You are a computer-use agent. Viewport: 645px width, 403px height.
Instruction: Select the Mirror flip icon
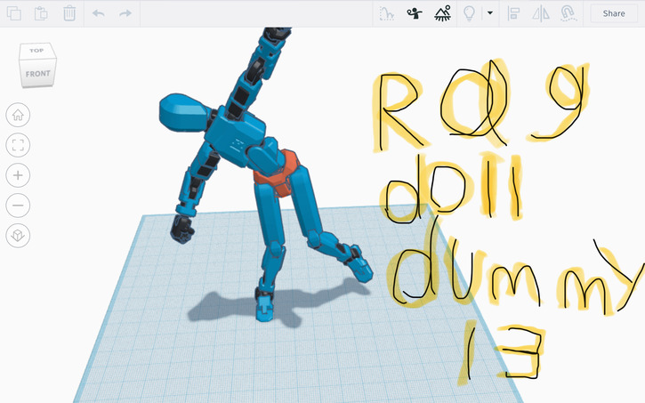pos(541,13)
